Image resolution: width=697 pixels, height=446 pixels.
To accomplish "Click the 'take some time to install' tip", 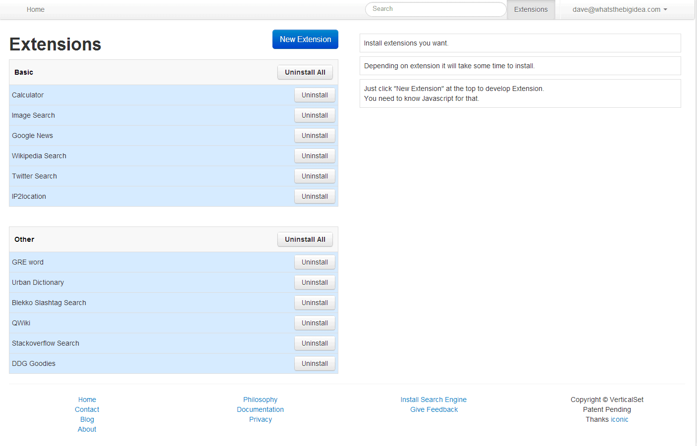I will pyautogui.click(x=520, y=66).
